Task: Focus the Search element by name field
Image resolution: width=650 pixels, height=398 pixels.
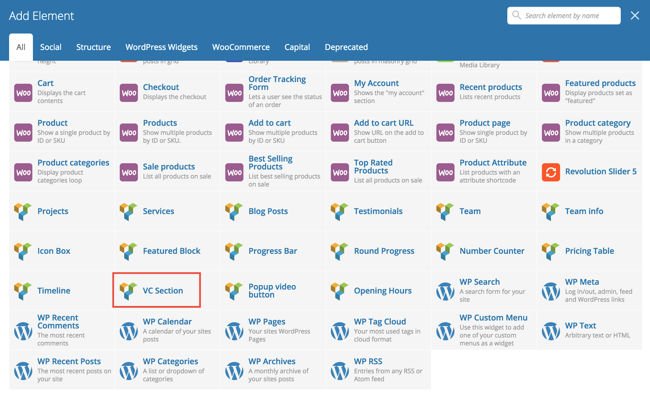Action: point(564,16)
